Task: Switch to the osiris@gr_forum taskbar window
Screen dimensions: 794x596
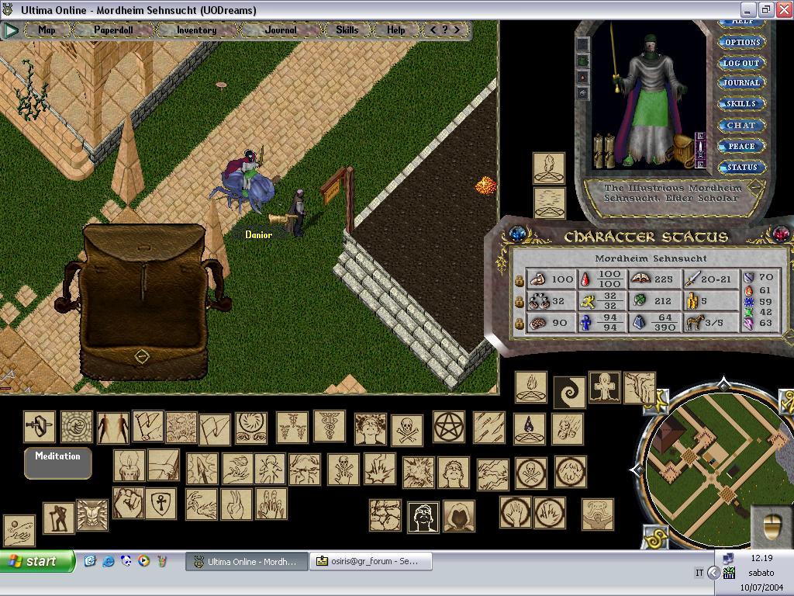Action: click(x=371, y=562)
